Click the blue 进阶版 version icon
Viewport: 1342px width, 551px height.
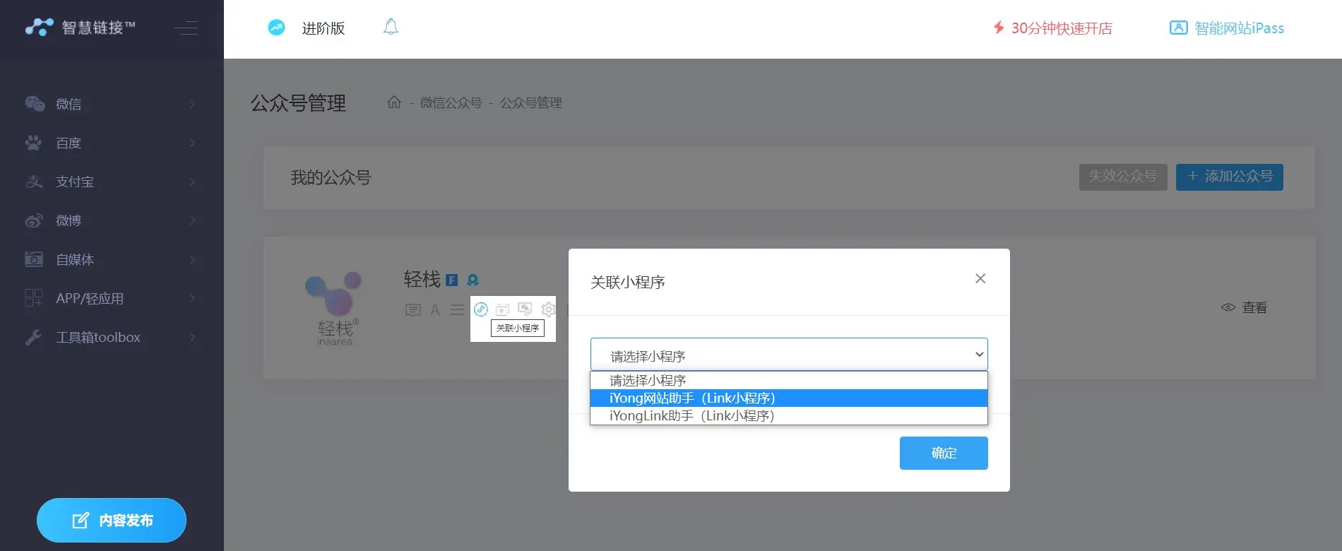(x=276, y=28)
